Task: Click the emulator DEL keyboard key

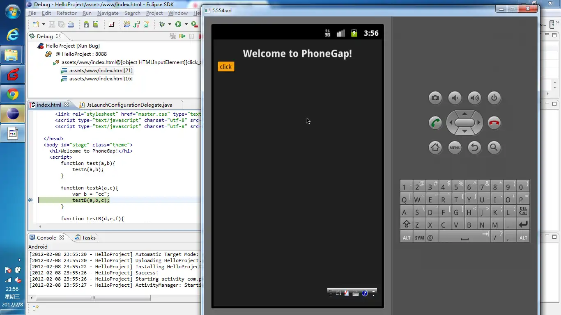Action: pyautogui.click(x=523, y=211)
